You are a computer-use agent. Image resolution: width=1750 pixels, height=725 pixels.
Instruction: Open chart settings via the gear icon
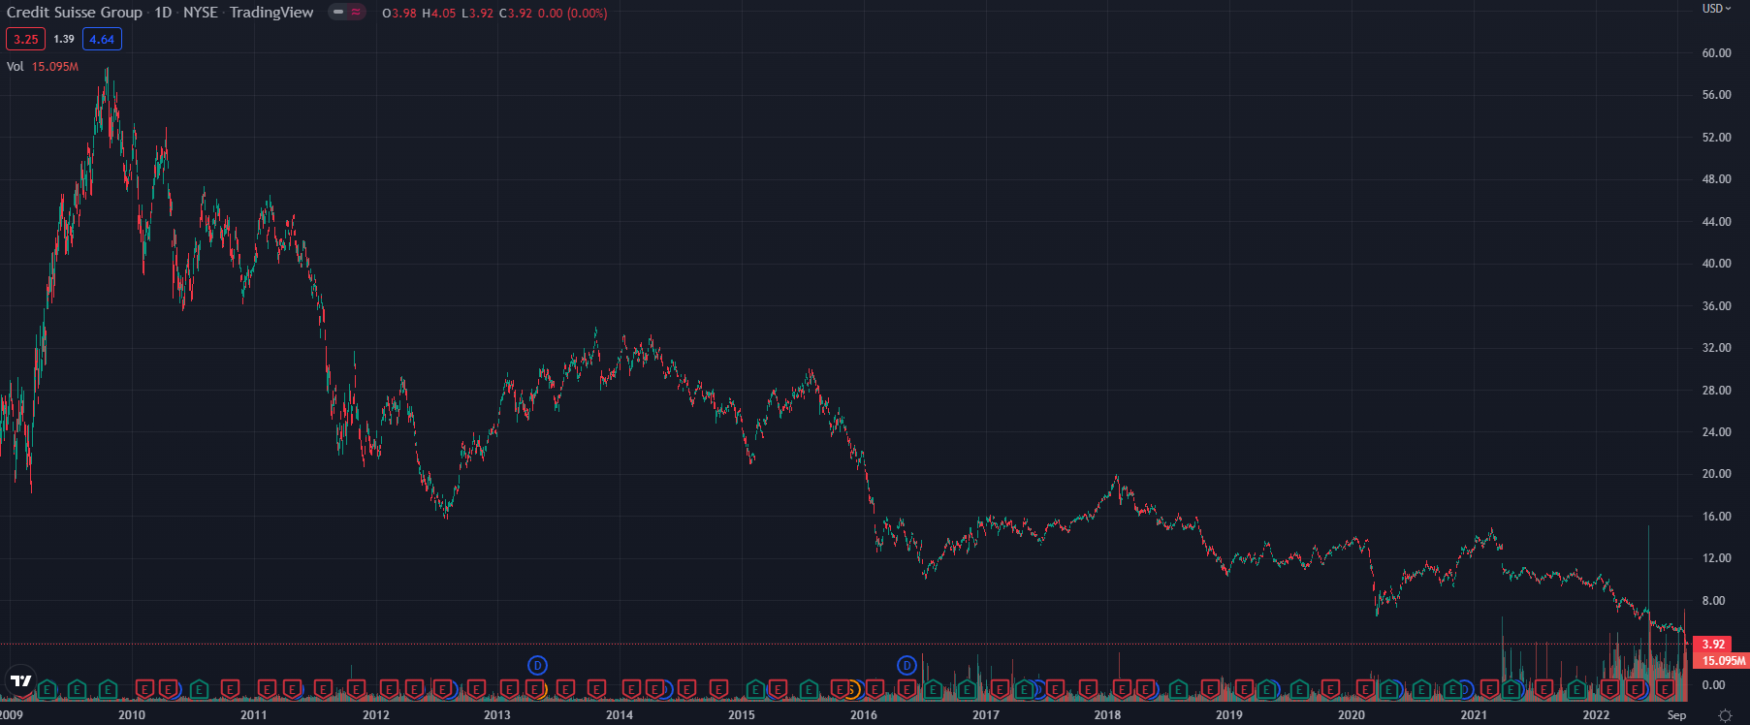click(x=1725, y=715)
